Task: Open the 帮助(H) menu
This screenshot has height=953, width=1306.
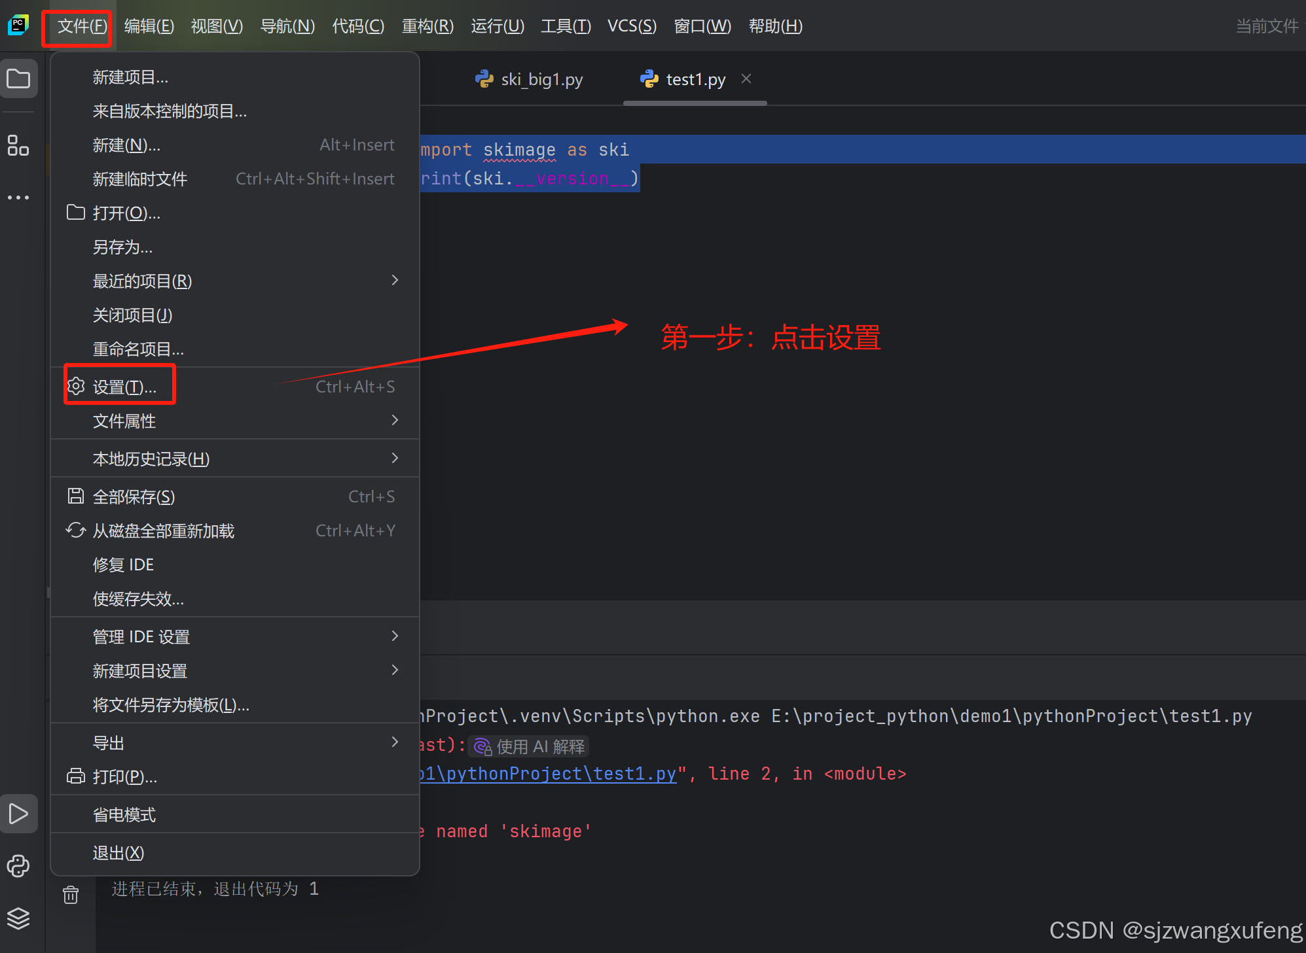Action: click(775, 26)
